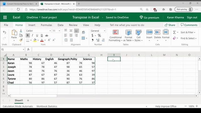Click the Borders icon
Viewport: 201px width, 113px height.
pos(28,40)
